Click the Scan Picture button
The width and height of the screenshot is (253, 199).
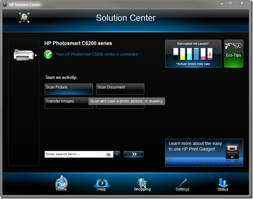69,89
